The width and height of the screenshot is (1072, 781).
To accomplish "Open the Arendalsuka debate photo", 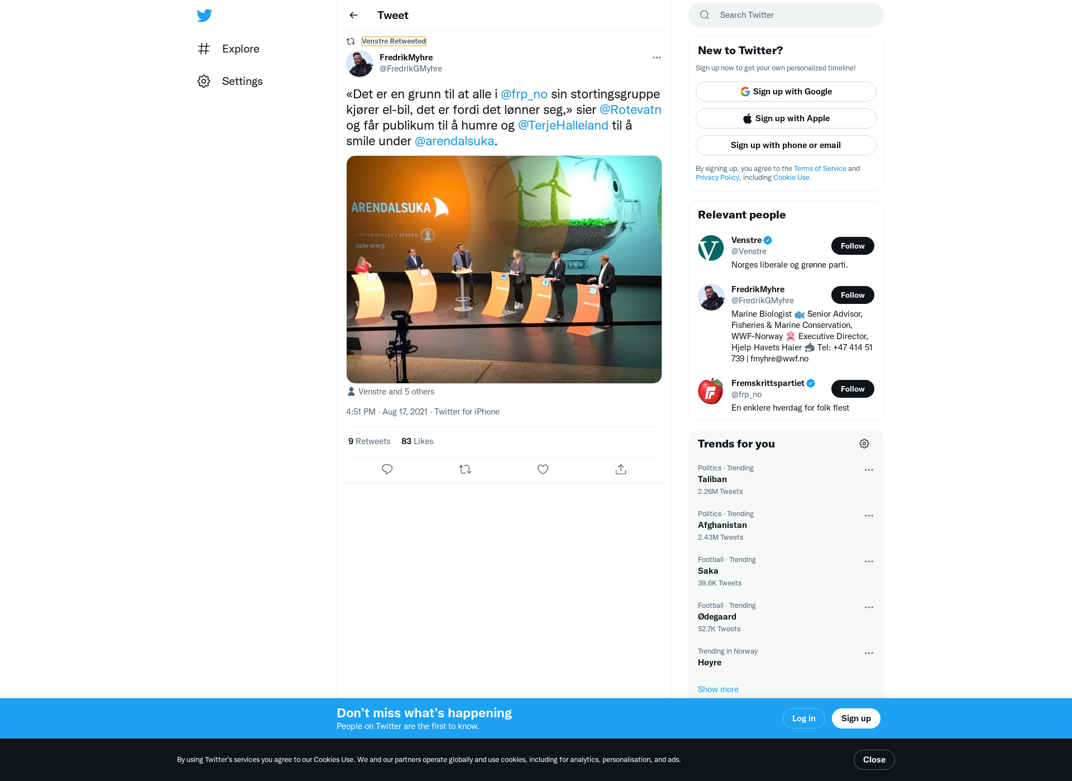I will coord(504,269).
